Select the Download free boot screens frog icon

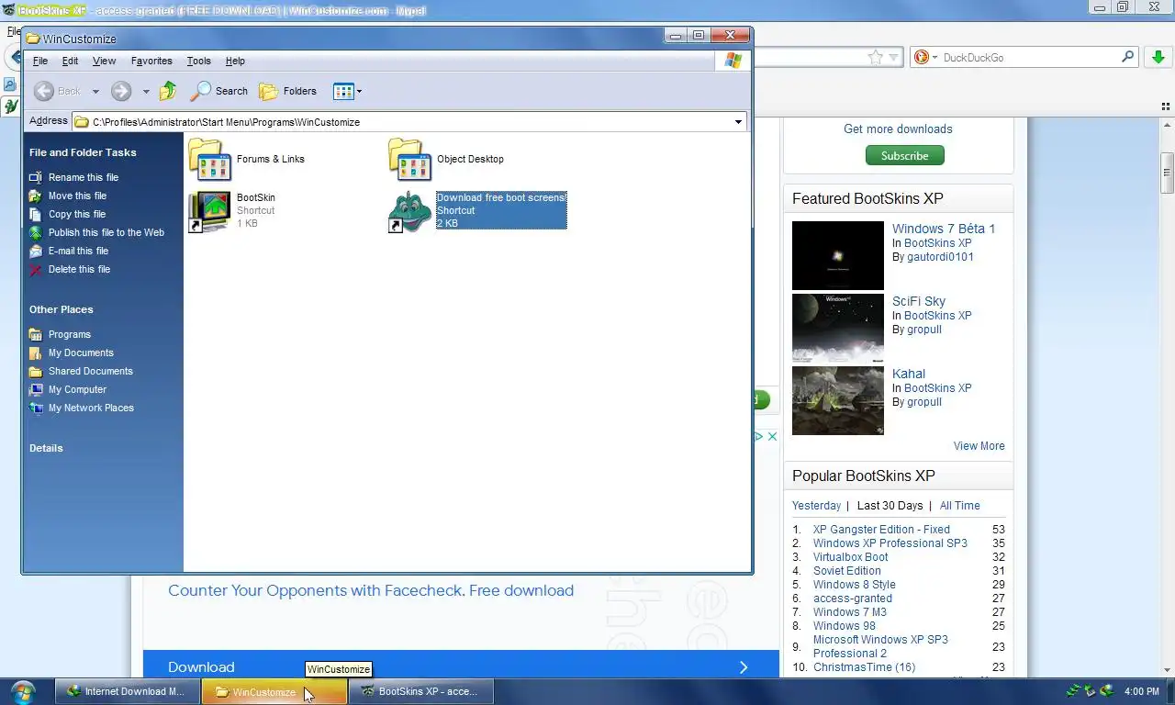pyautogui.click(x=409, y=211)
